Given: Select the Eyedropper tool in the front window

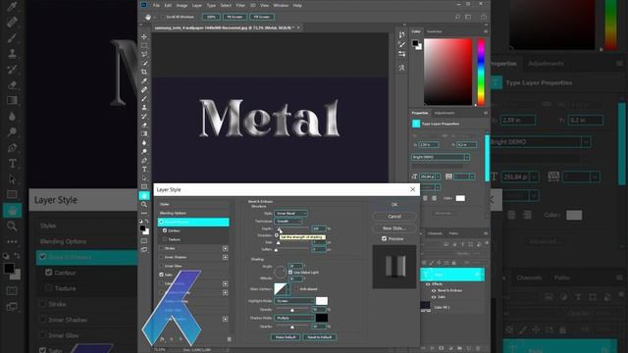Looking at the screenshot, I should [144, 80].
